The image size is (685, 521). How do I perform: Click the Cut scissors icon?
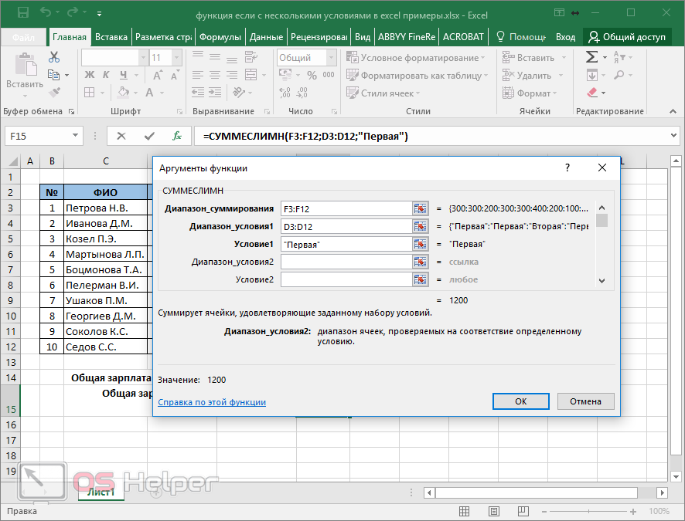coord(54,57)
